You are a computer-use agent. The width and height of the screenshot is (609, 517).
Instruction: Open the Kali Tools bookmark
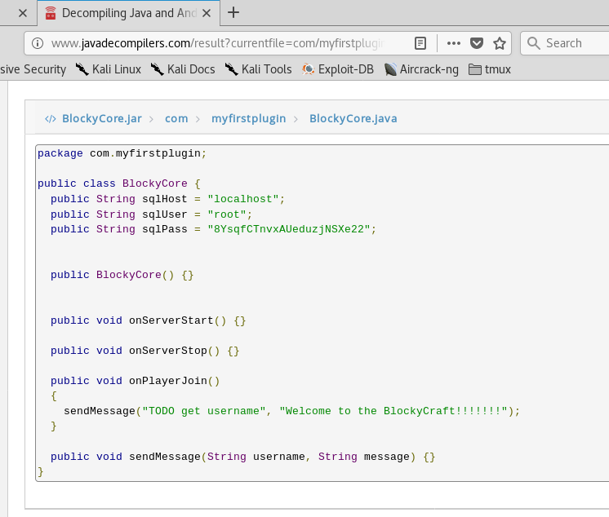(x=258, y=69)
